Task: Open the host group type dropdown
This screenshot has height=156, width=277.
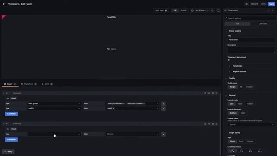Action: pos(54,104)
